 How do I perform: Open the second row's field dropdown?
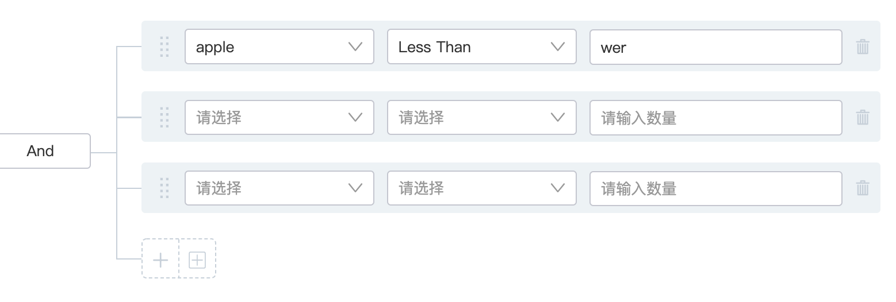279,117
